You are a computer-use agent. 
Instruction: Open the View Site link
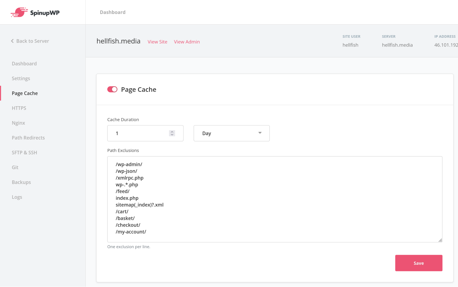[157, 42]
